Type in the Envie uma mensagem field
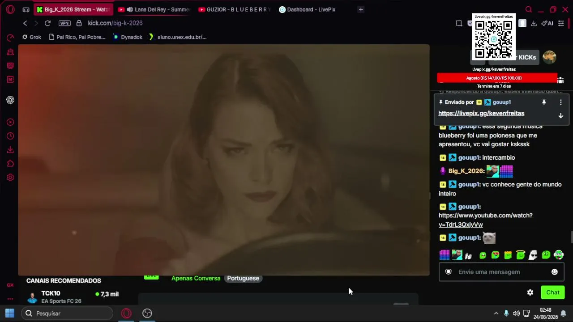Viewport: 573px width, 322px height. tap(501, 272)
